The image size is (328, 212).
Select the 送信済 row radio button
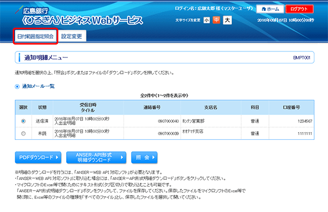23,121
